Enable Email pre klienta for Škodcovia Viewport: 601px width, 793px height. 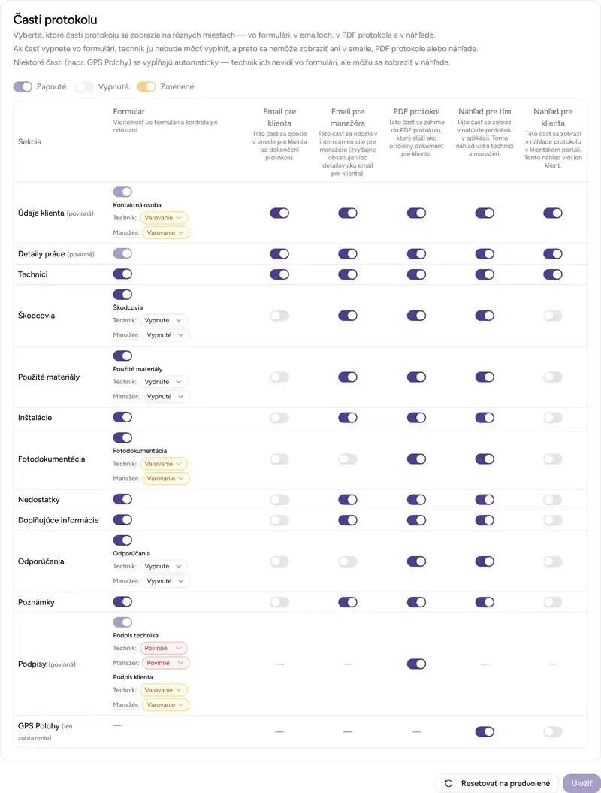point(279,316)
